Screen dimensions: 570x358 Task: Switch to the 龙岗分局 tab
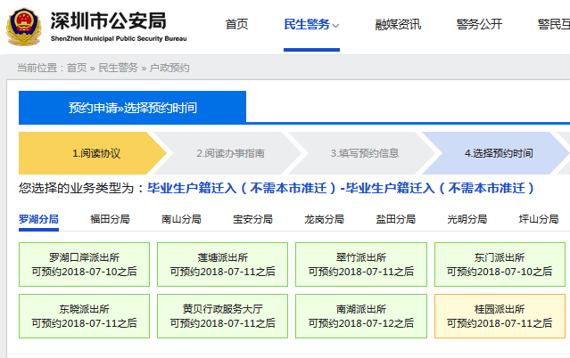[x=324, y=219]
